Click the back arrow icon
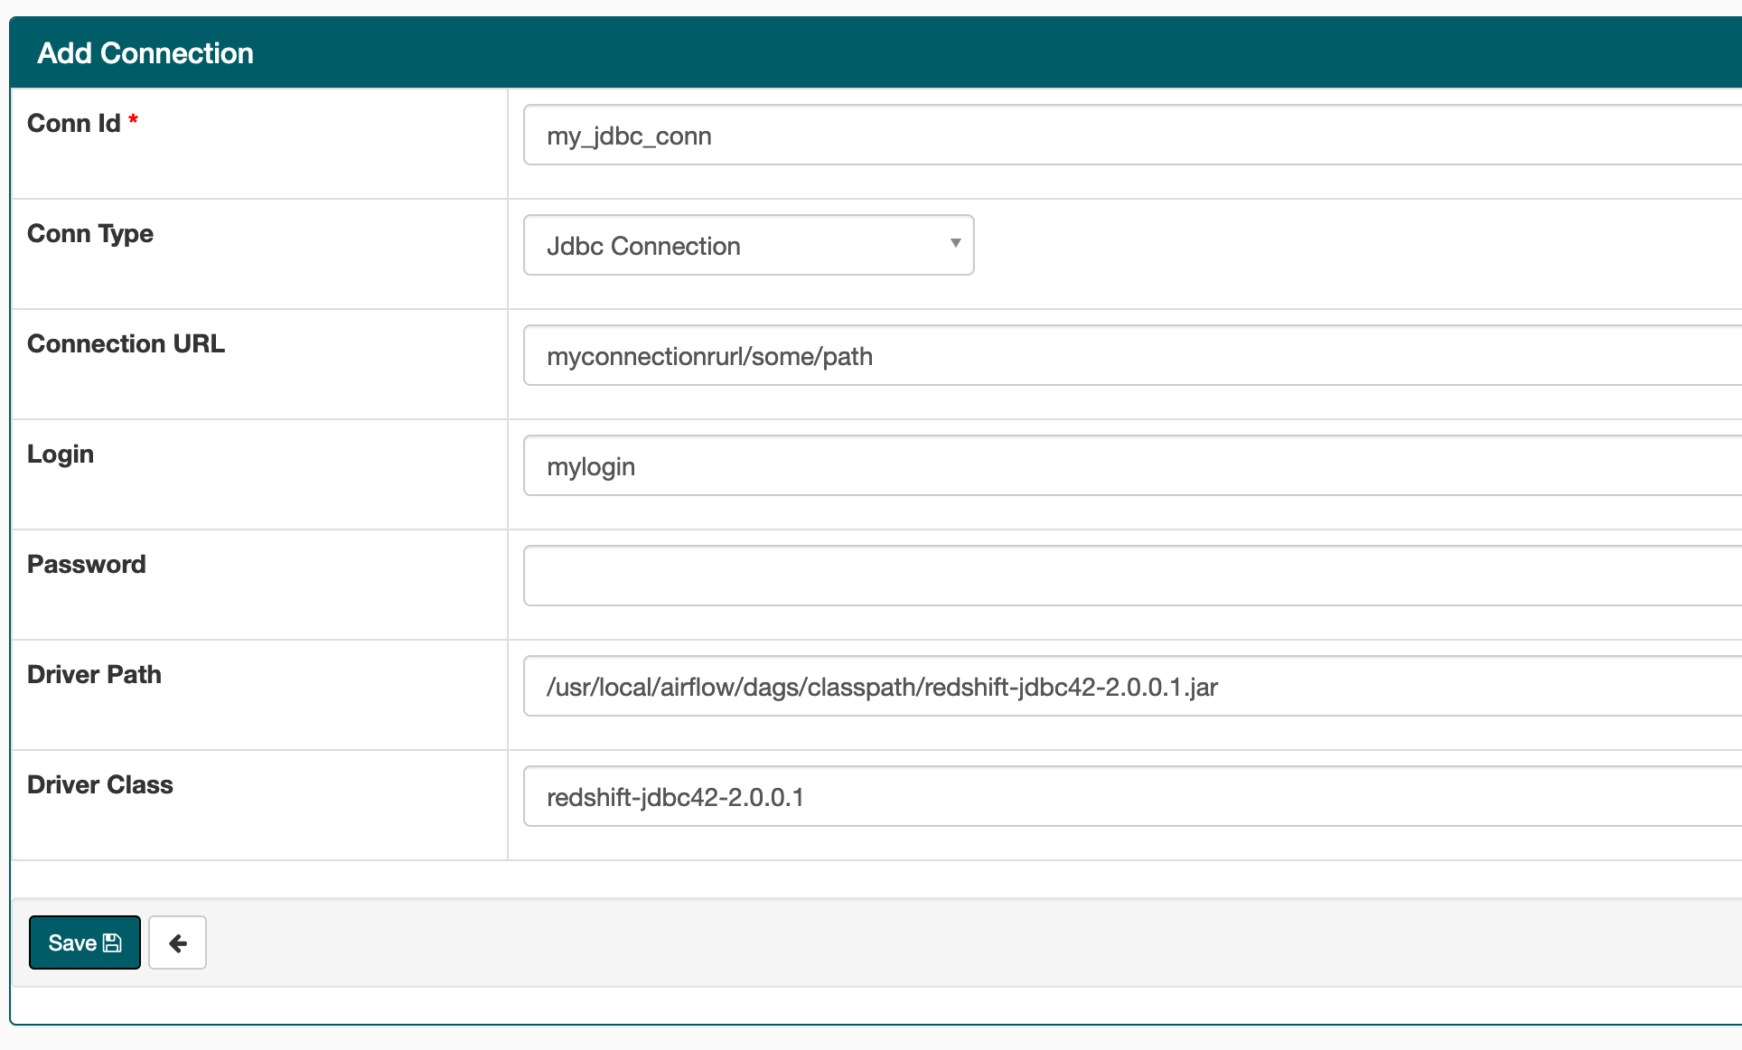 177,942
